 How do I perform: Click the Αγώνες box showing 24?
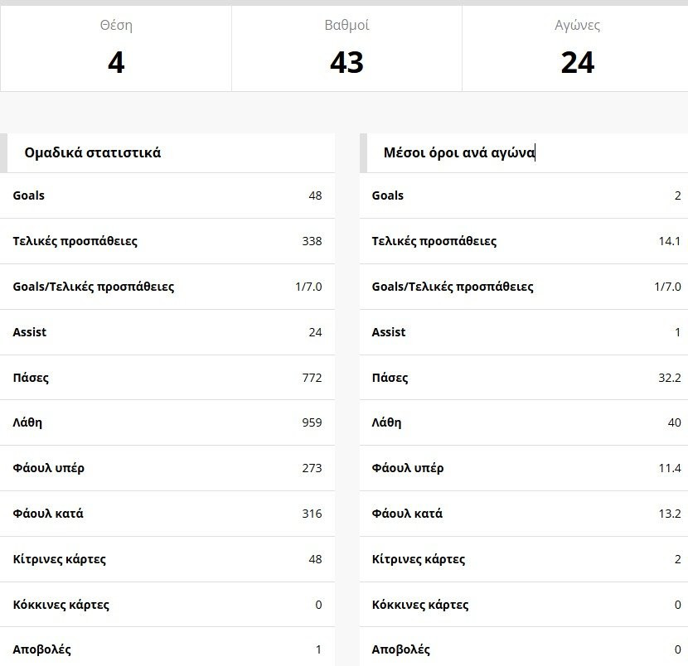pyautogui.click(x=577, y=50)
